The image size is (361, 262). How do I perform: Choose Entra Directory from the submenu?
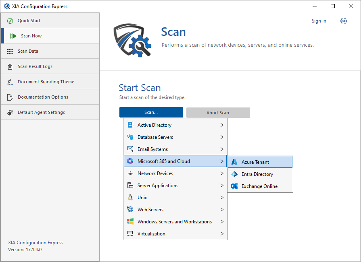(x=260, y=174)
